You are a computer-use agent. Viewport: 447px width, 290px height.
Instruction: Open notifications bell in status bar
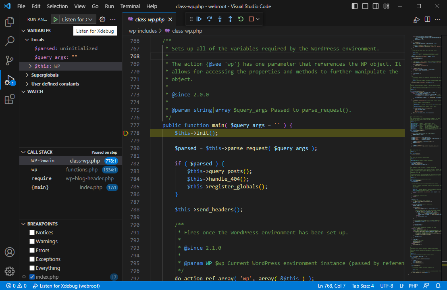[438, 286]
